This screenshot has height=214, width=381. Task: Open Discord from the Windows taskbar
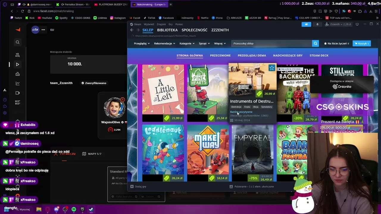(x=56, y=209)
